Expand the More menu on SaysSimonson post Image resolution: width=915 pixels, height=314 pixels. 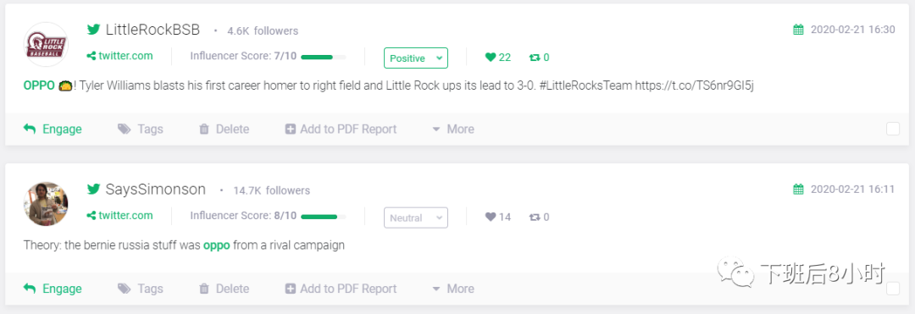[x=452, y=289]
